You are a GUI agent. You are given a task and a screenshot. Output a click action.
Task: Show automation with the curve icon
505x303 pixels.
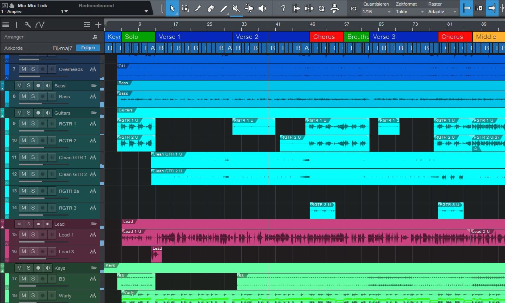[x=40, y=25]
